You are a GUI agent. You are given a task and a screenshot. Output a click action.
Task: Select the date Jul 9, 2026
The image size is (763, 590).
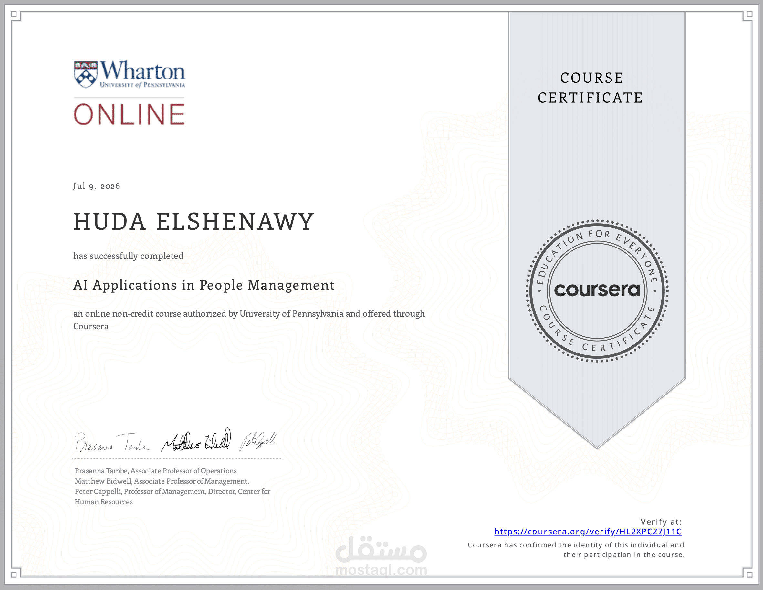(96, 186)
